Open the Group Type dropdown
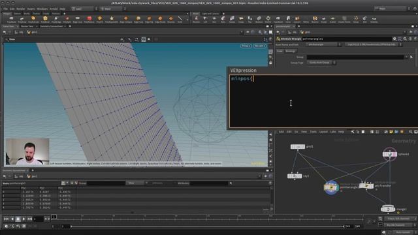 pyautogui.click(x=321, y=63)
